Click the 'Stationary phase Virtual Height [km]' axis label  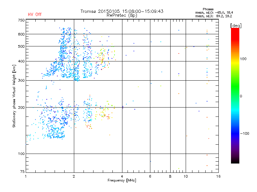14,96
